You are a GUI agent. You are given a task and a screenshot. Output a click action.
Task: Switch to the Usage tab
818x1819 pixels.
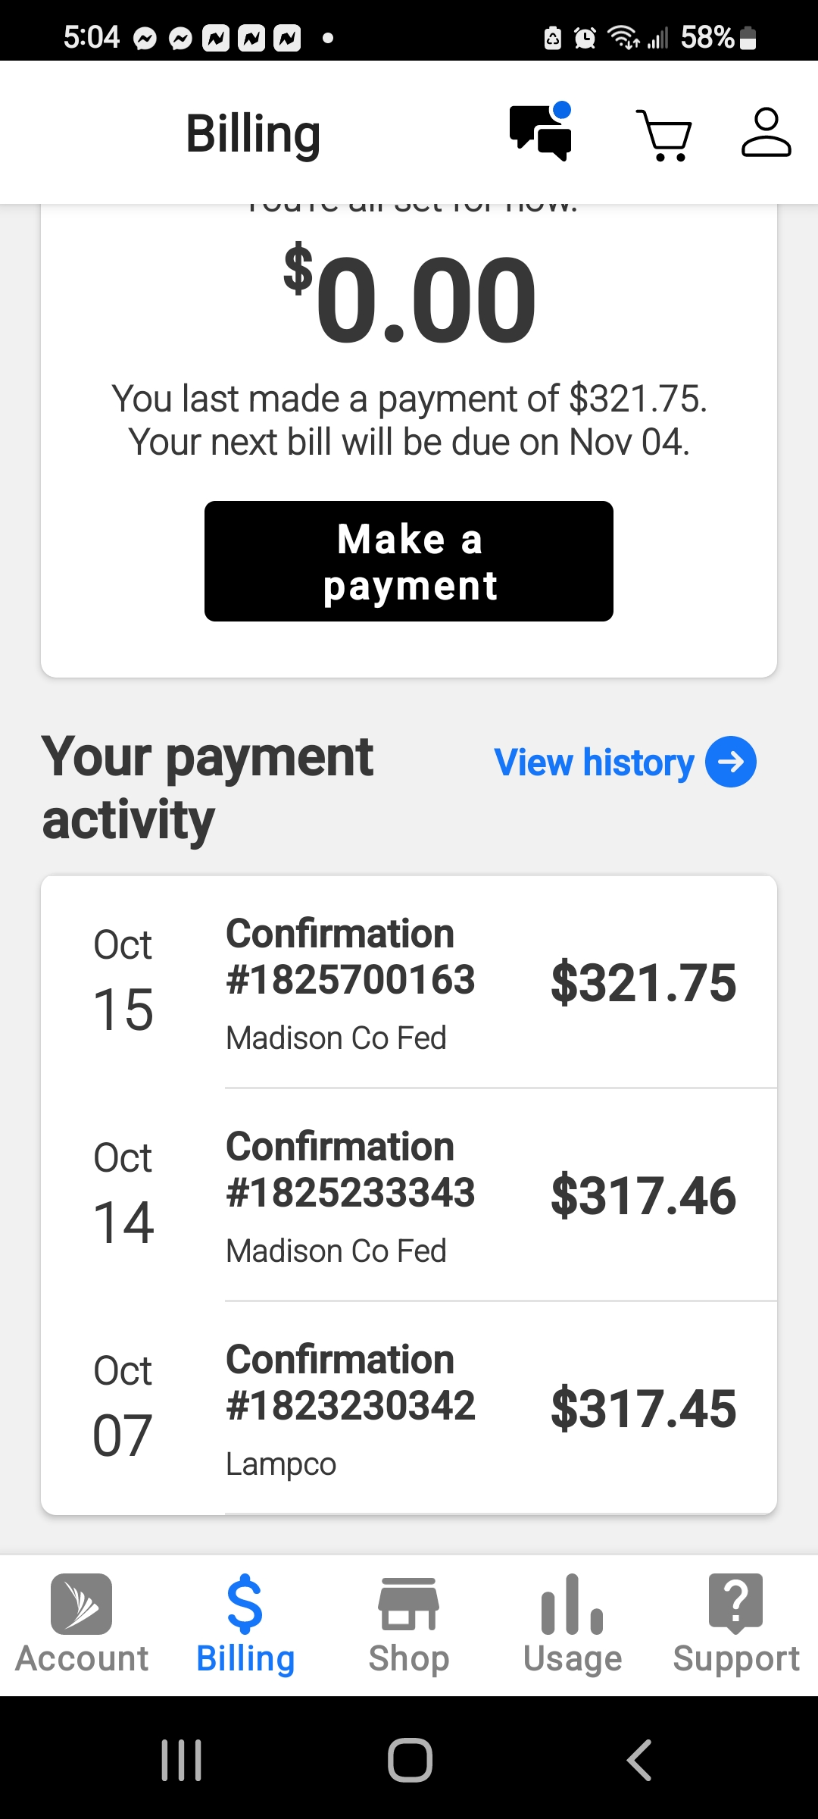click(573, 1623)
